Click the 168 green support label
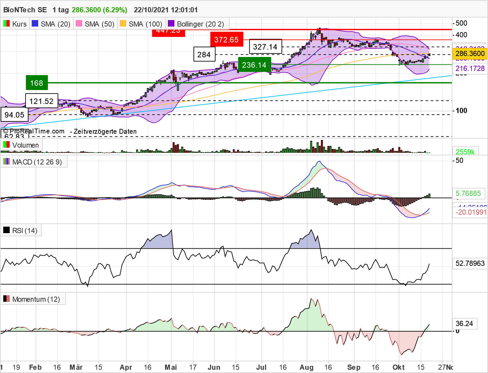Image resolution: width=488 pixels, height=373 pixels. (x=36, y=83)
